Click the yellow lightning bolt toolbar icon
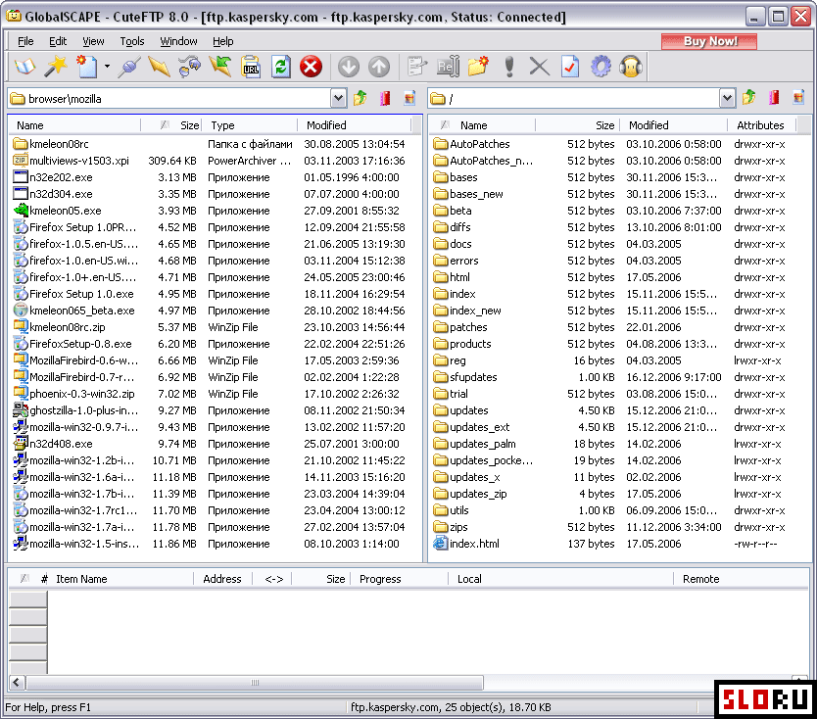 point(159,67)
